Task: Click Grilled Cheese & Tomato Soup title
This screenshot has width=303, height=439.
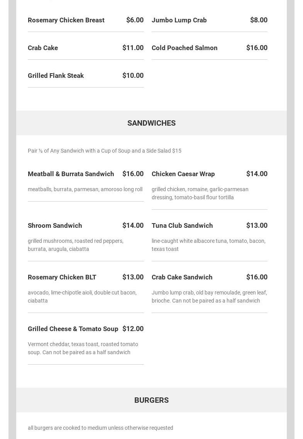Action: (x=73, y=329)
